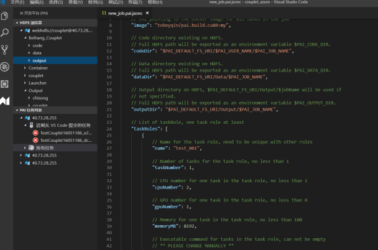Image resolution: width=378 pixels, height=250 pixels.
Task: Click the JSON file icon on new_job.pai.jsonc tab
Action: point(104,13)
